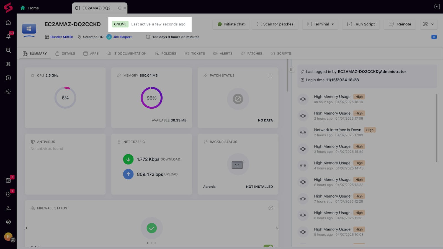Click the Windows device icon beside the asset name
Viewport: 443px width, 249px height.
[x=29, y=29]
